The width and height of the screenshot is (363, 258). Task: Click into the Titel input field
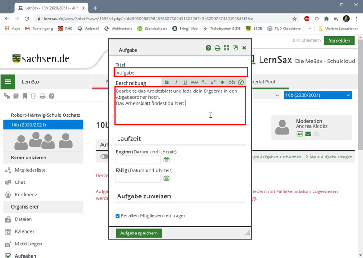click(x=181, y=72)
